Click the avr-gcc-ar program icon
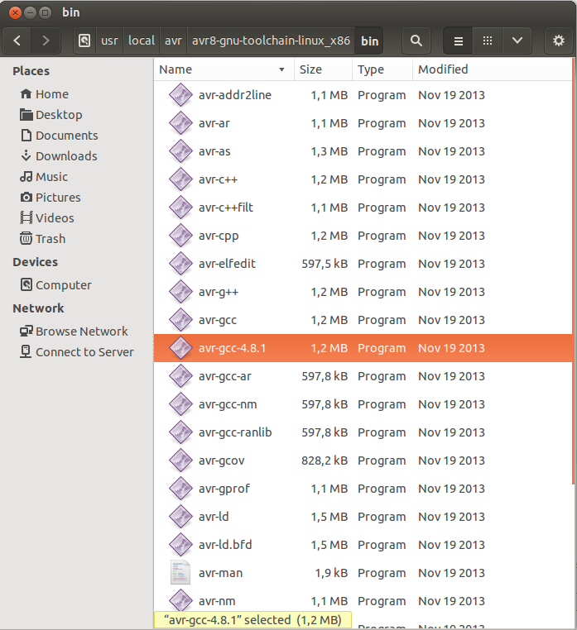This screenshot has width=577, height=630. [180, 376]
